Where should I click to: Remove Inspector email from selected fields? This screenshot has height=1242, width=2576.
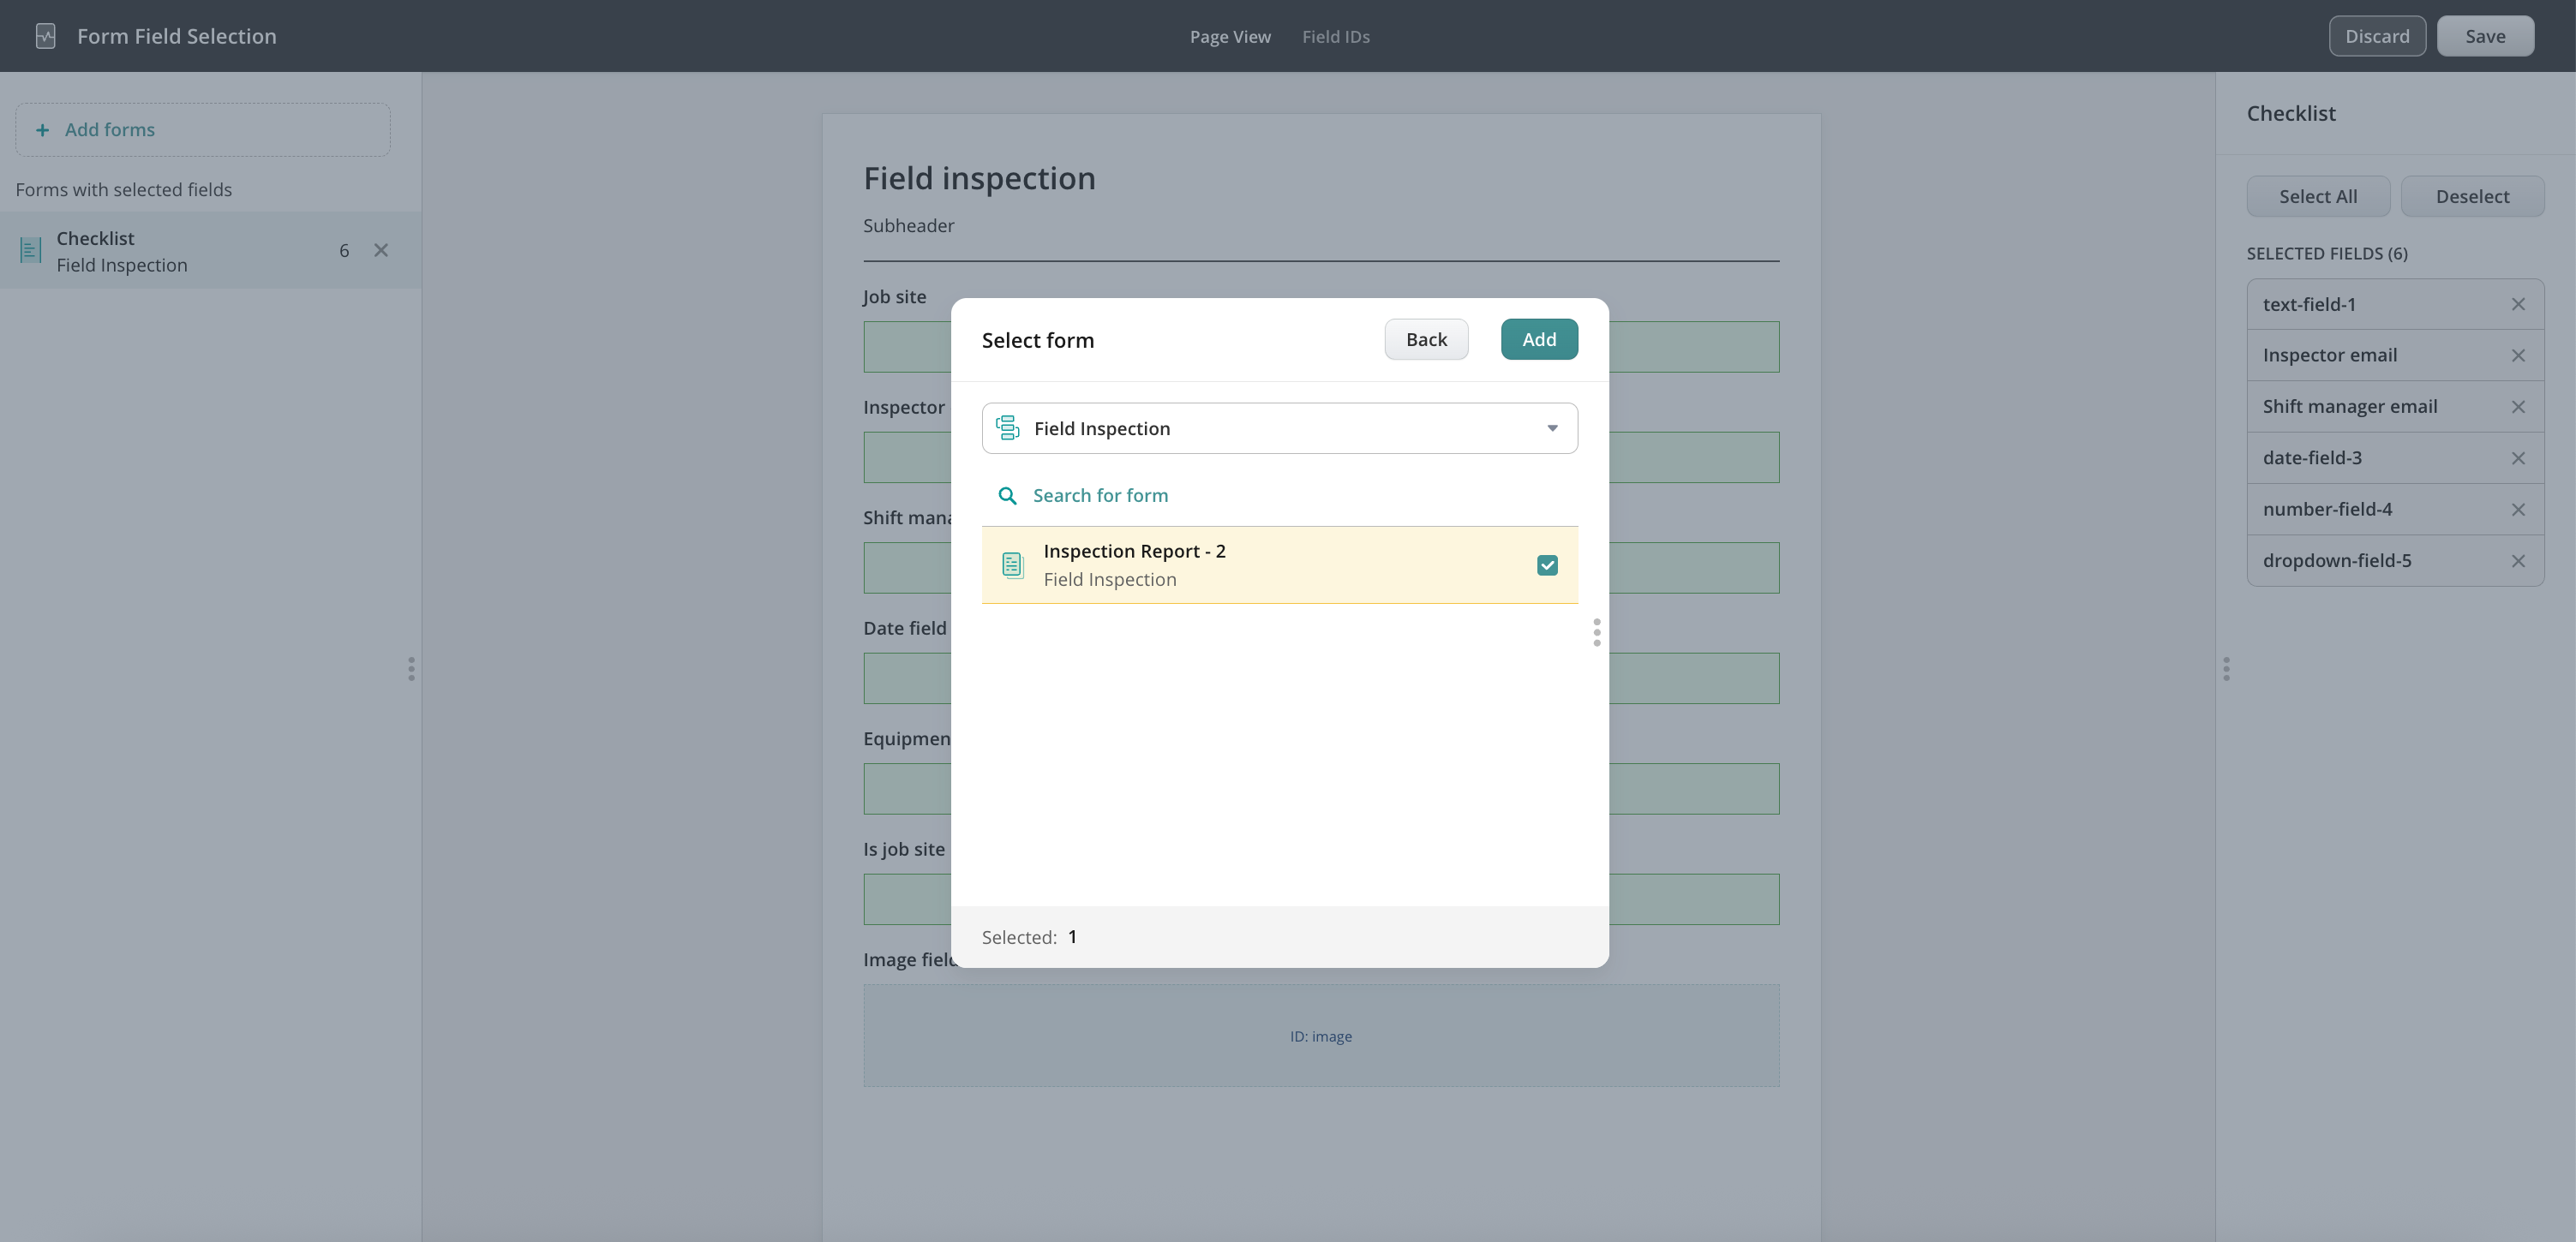point(2518,355)
